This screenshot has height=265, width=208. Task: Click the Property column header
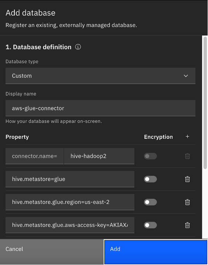17,137
